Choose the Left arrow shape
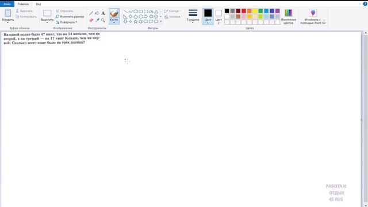 click(x=151, y=17)
